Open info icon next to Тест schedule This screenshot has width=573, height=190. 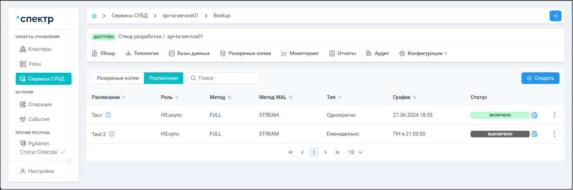click(x=108, y=115)
